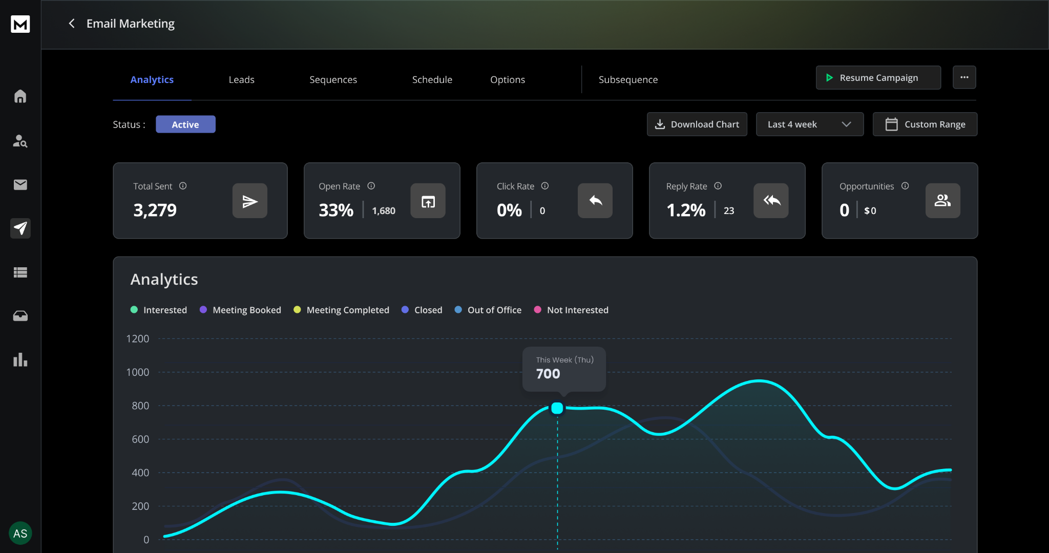Screen dimensions: 1049x553
Task: Select the paper plane campaigns icon
Action: (20, 228)
